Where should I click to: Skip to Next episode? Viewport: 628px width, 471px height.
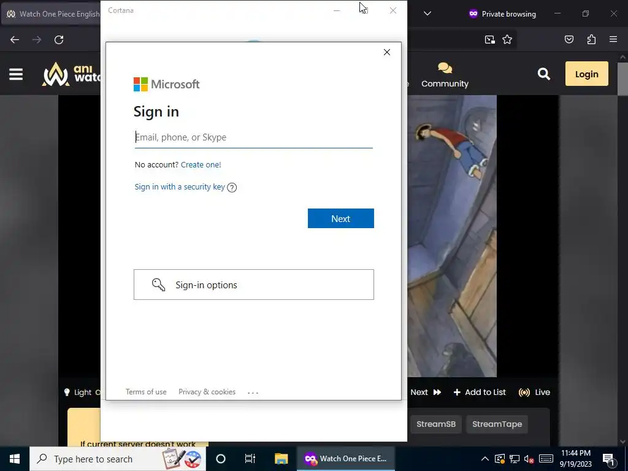[x=426, y=392]
